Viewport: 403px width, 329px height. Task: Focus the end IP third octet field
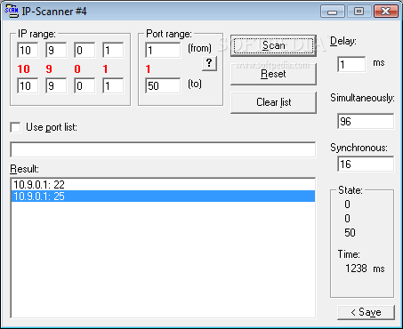click(x=85, y=85)
